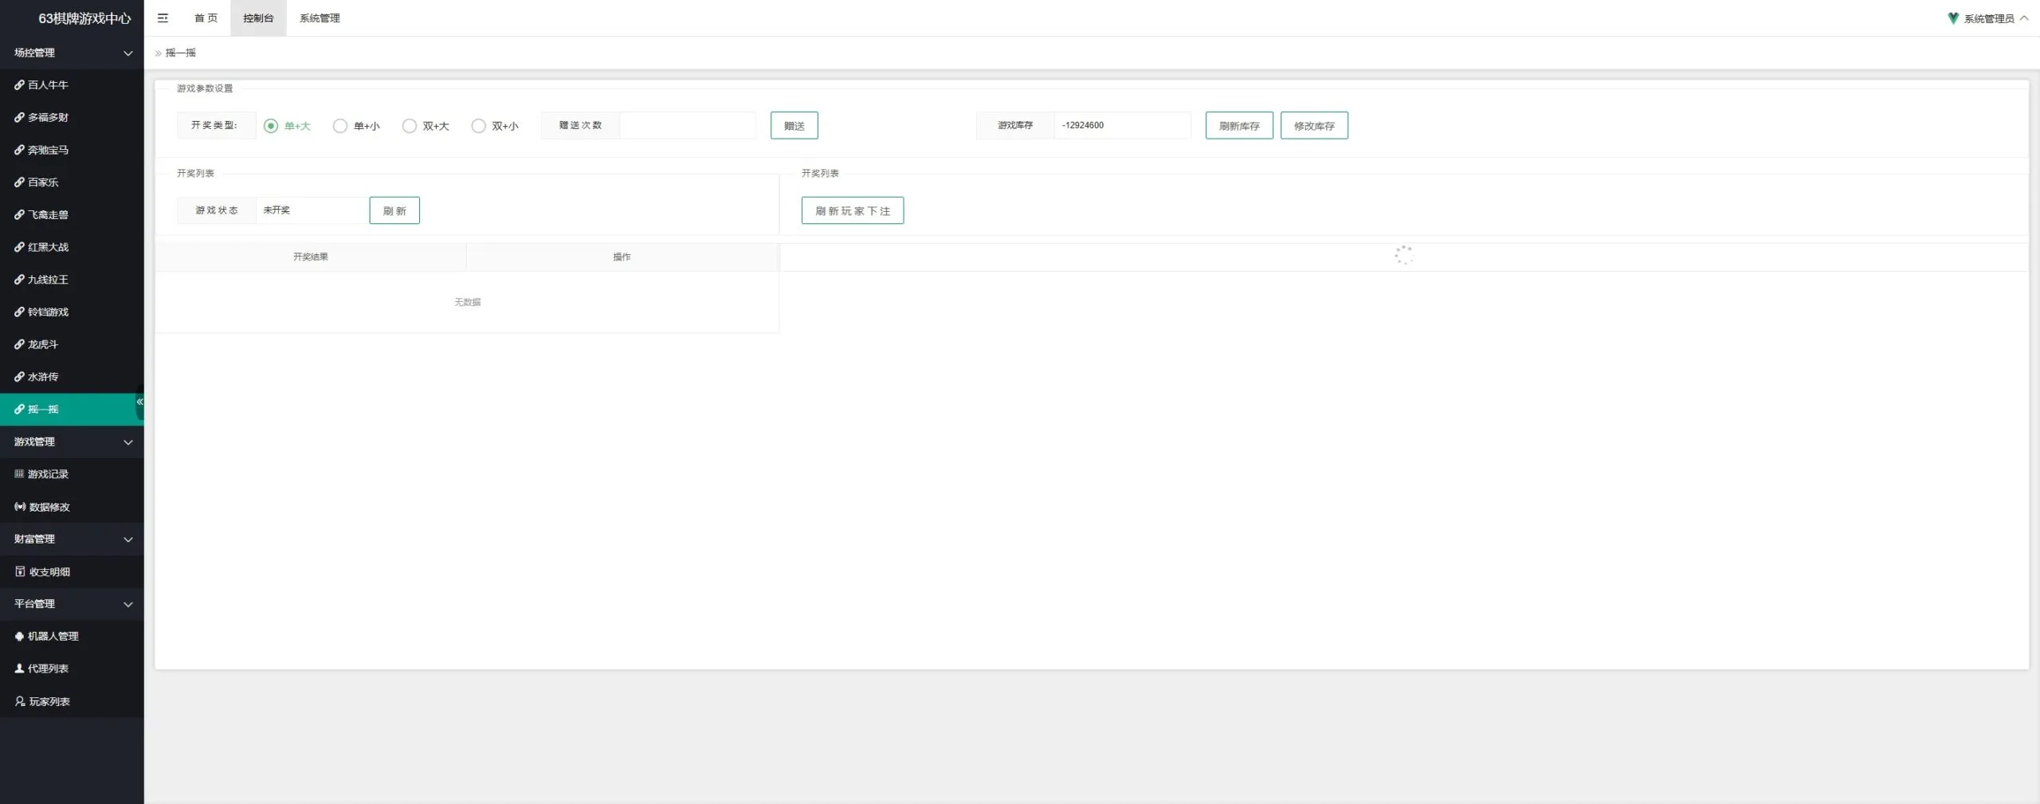
Task: Collapse the 财富管理 sidebar section
Action: click(72, 539)
